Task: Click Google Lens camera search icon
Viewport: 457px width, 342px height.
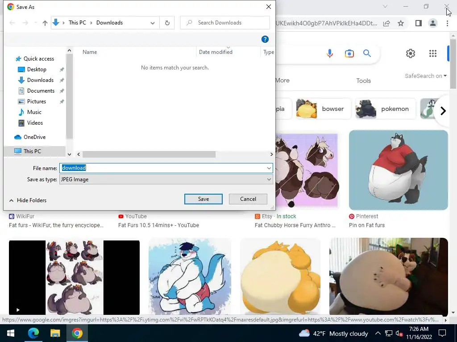Action: [349, 53]
